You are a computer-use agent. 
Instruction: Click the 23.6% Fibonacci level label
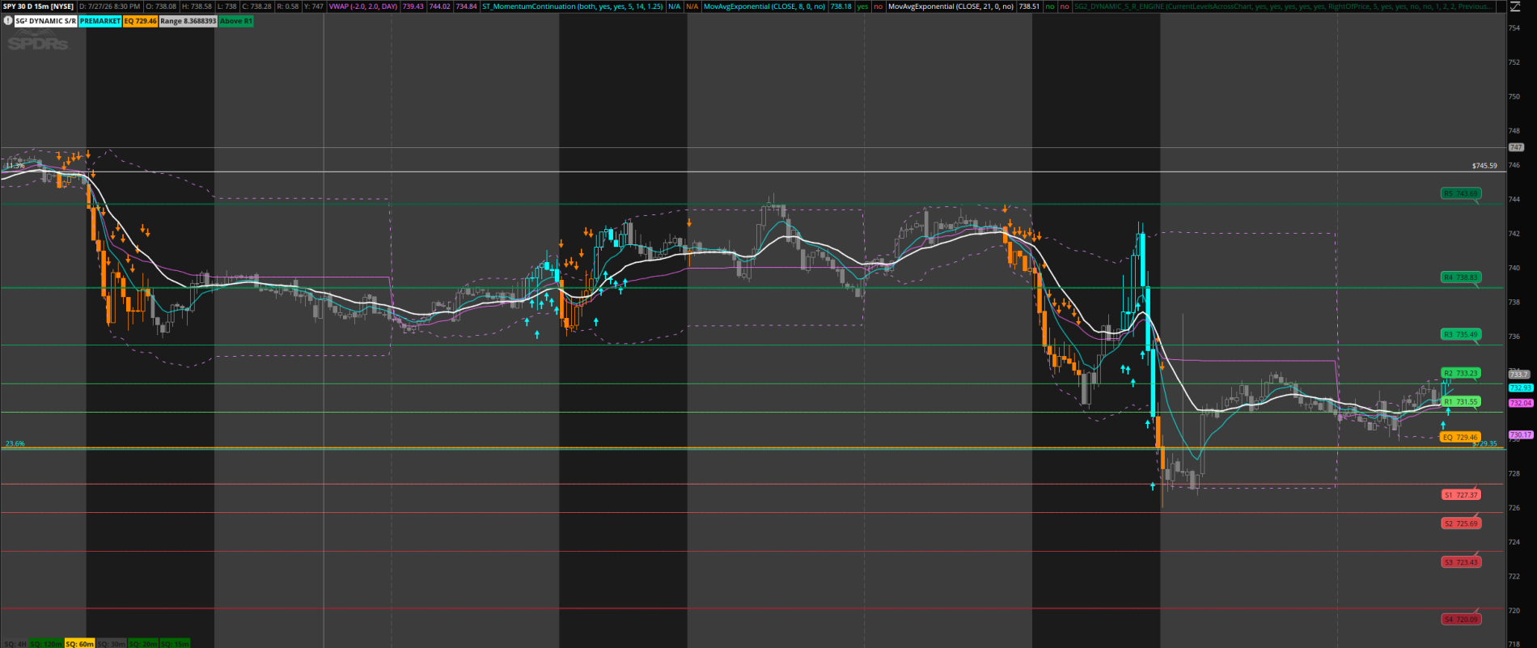(x=15, y=444)
